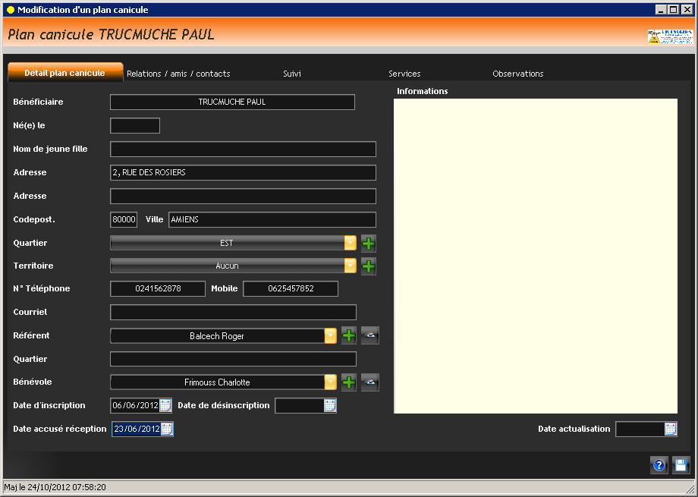
Task: Expand the Bénévole dropdown Frimouss Charlotte
Action: pyautogui.click(x=330, y=382)
